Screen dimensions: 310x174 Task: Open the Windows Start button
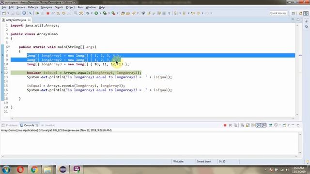6,170
